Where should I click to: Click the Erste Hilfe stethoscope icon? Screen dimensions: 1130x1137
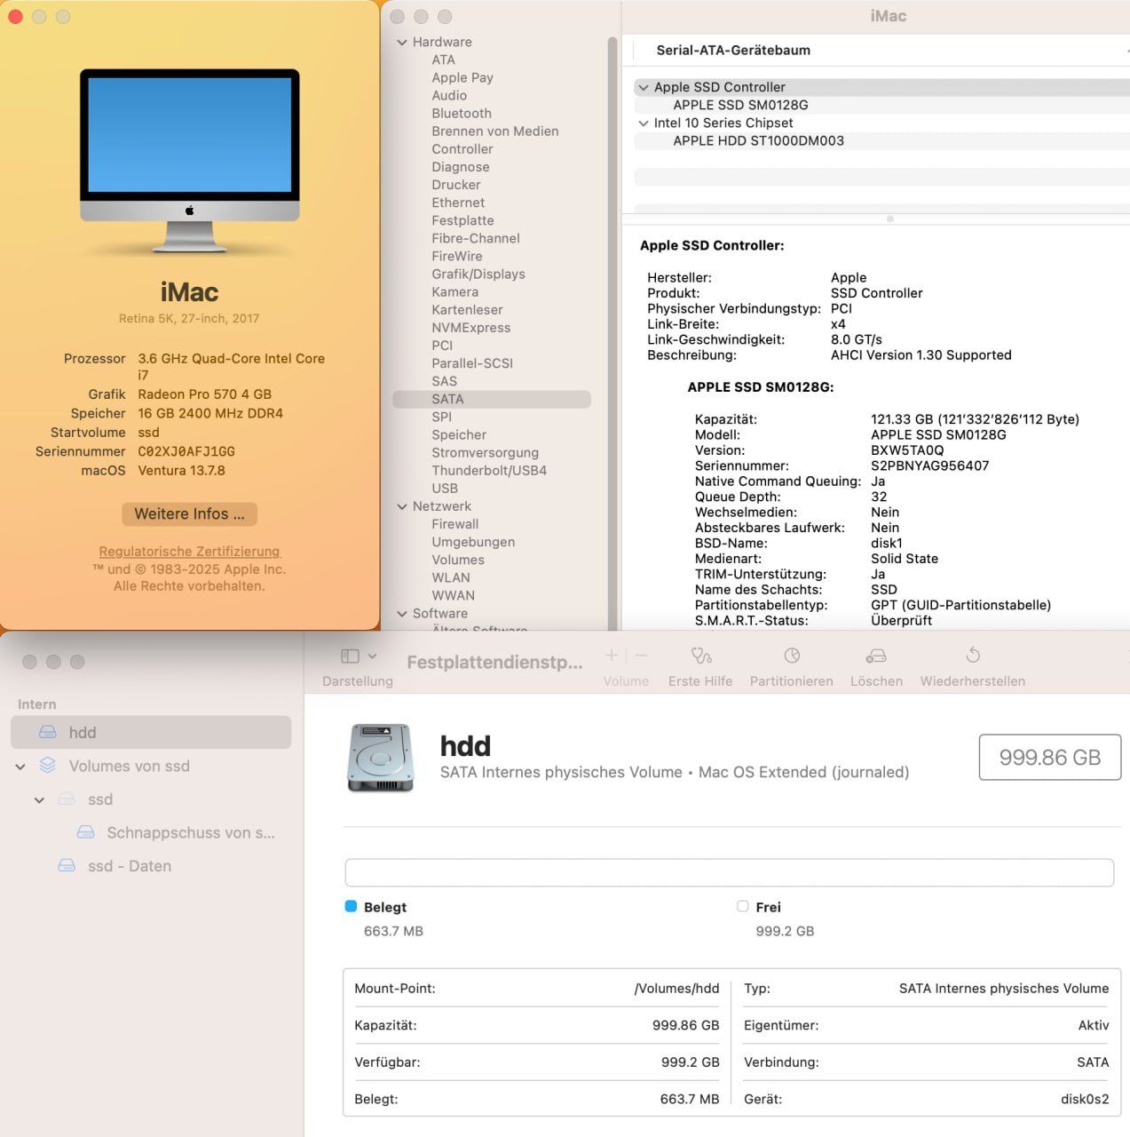click(701, 656)
